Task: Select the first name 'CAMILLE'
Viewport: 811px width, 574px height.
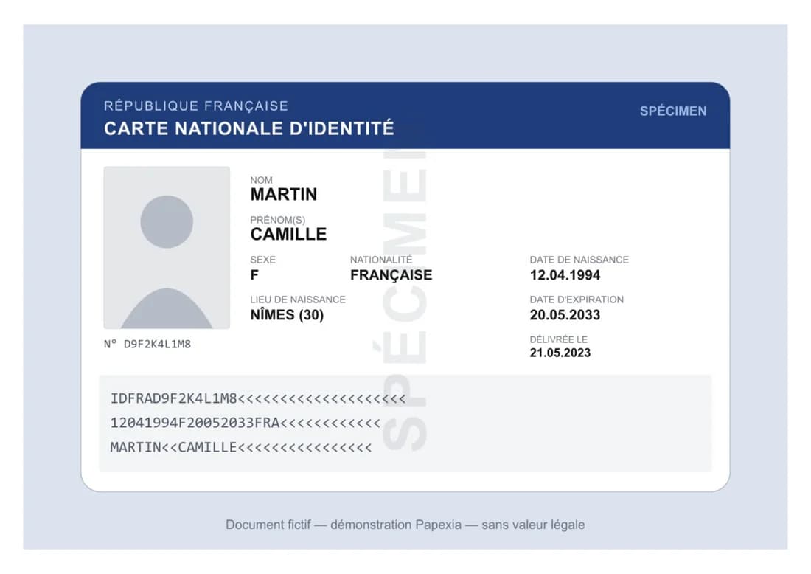Action: point(288,235)
